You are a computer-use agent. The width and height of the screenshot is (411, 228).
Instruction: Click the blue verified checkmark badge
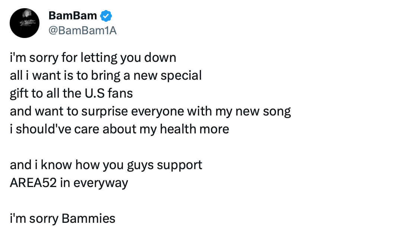106,16
